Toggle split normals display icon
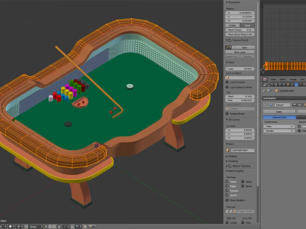 pos(231,211)
